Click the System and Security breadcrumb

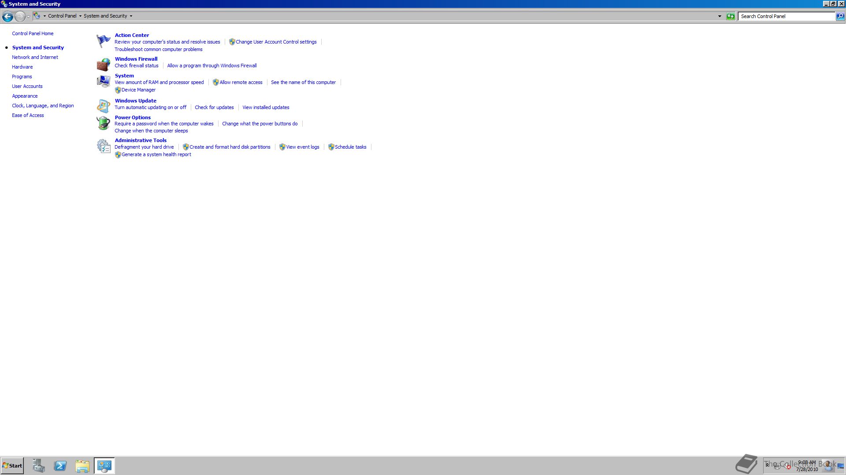(x=105, y=16)
